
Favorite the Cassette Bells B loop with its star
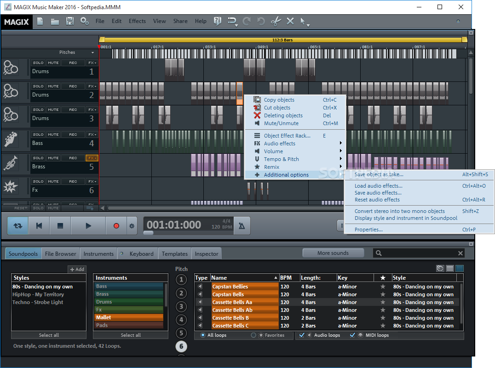tap(383, 318)
